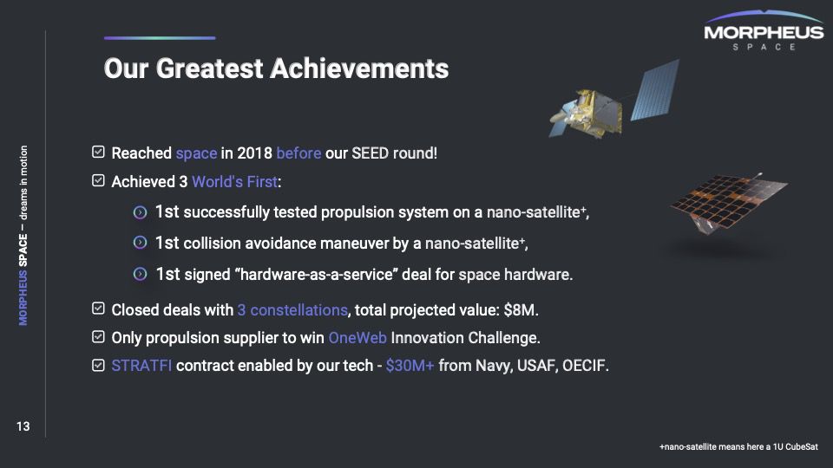Click the highlighted 'World's First' text
Screen dimensions: 833x468
[234, 182]
